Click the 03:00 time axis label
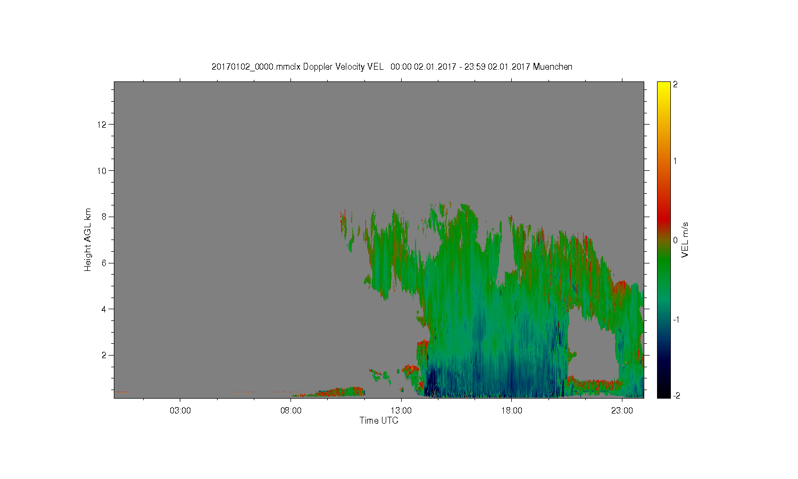Screen dimensions: 798x479 180,411
